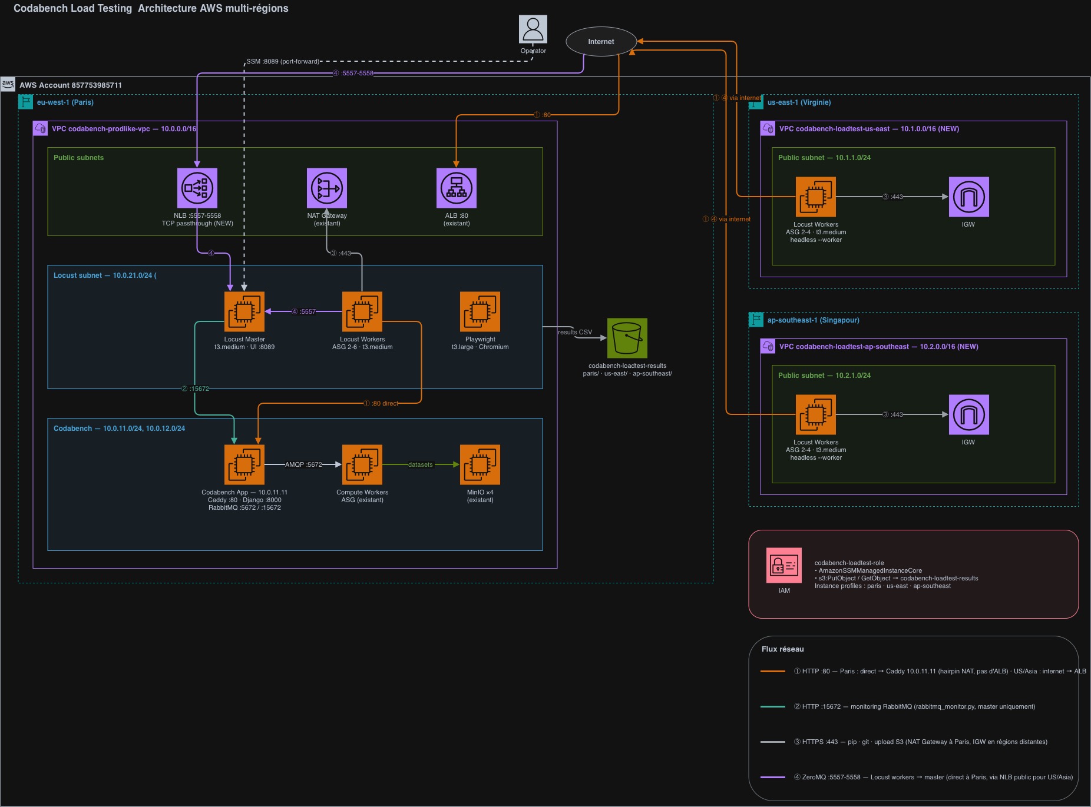
Task: Select the us-east-1 region flag icon
Action: coord(756,102)
